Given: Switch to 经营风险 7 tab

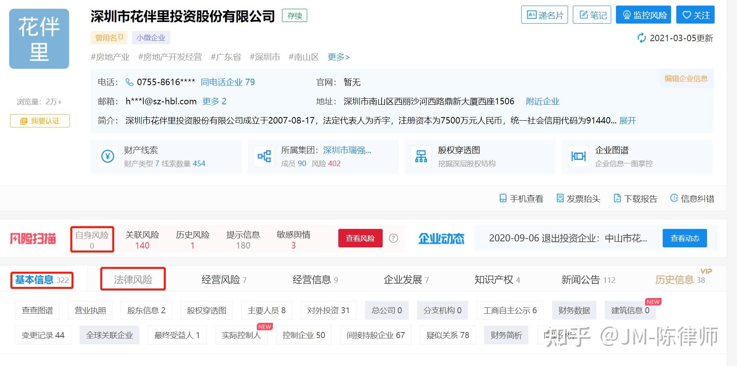Looking at the screenshot, I should 224,280.
